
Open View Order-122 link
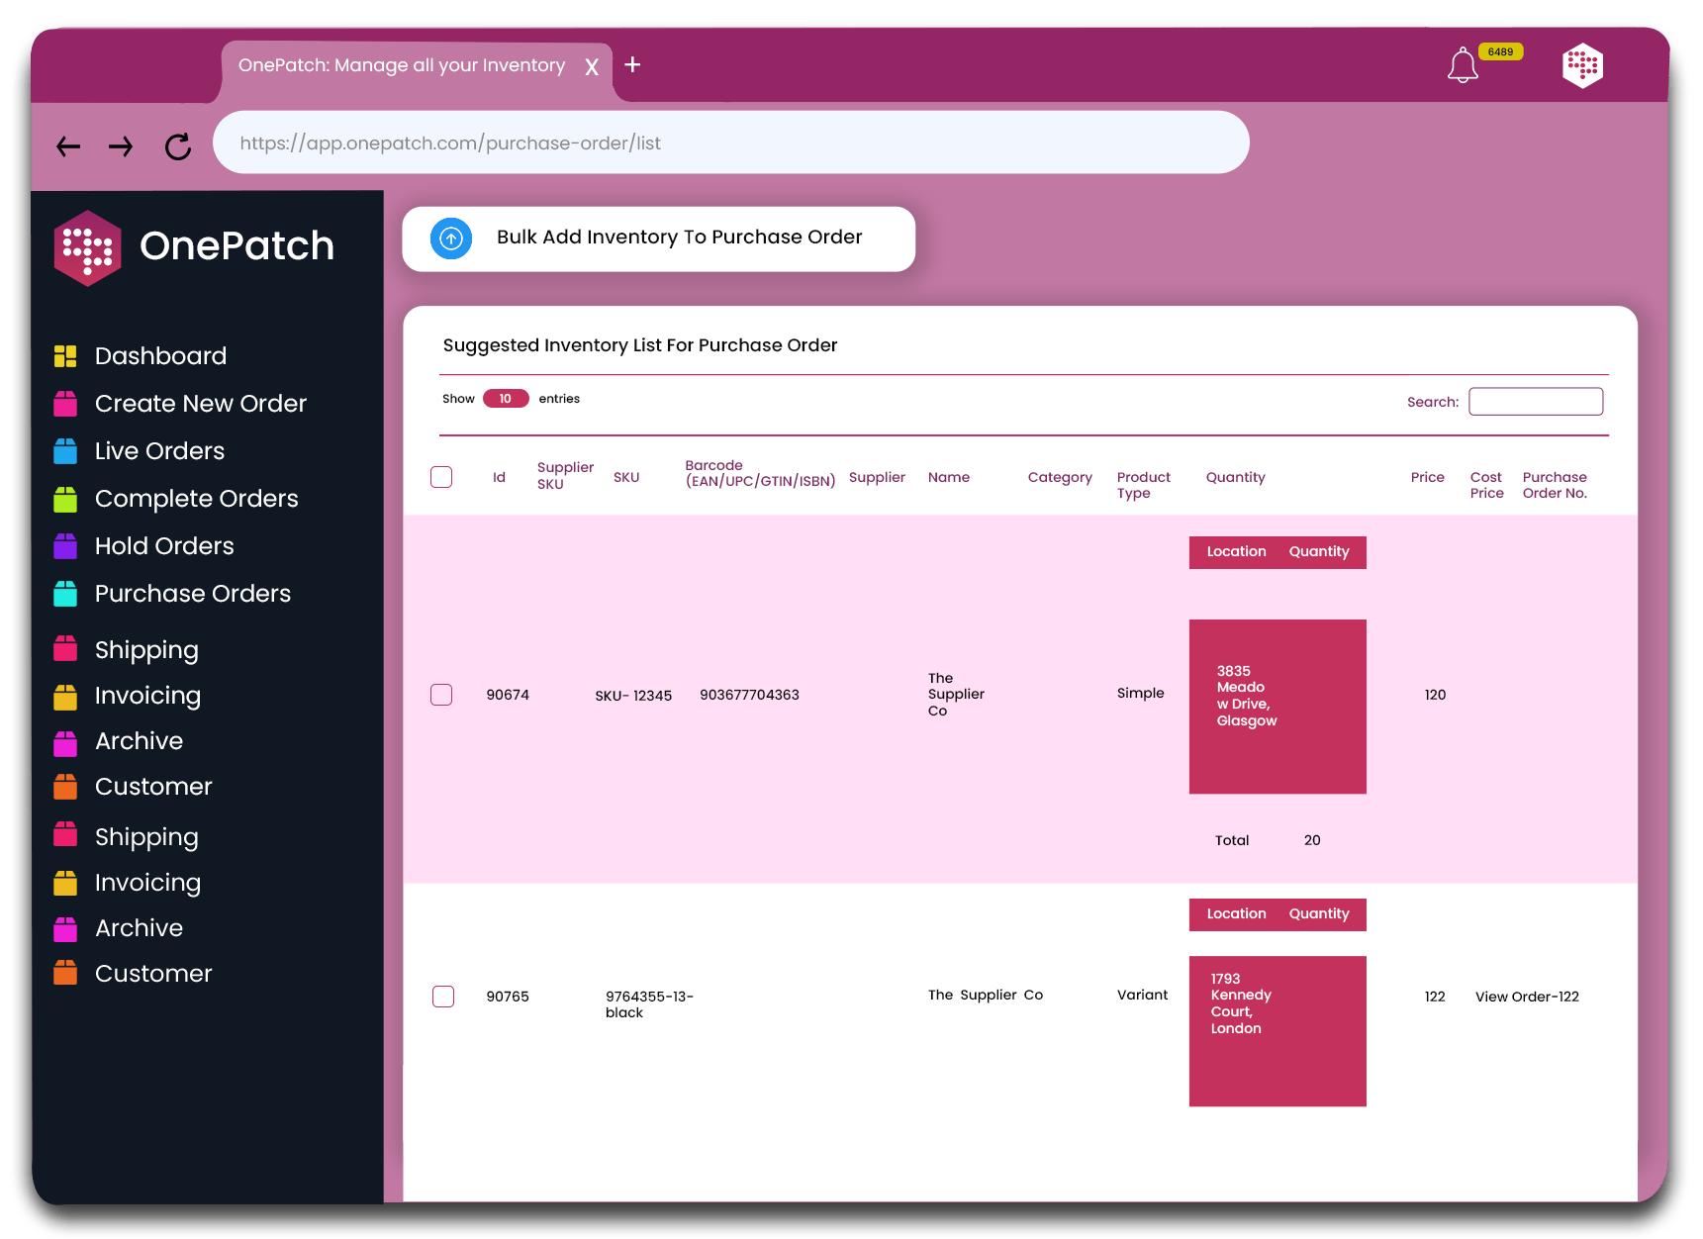tap(1527, 997)
